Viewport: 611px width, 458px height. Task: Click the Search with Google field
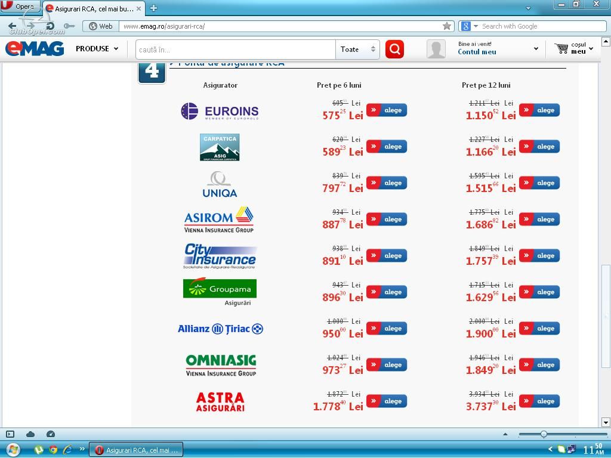pyautogui.click(x=543, y=26)
